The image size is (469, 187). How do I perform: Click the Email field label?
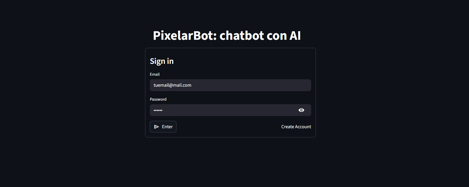pos(155,75)
